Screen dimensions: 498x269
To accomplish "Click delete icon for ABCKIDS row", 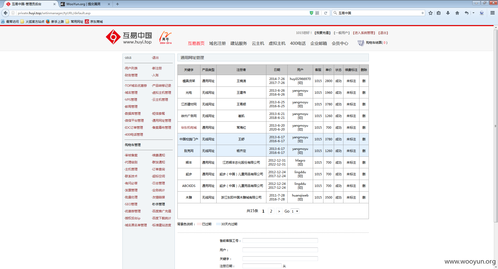I will click(364, 186).
